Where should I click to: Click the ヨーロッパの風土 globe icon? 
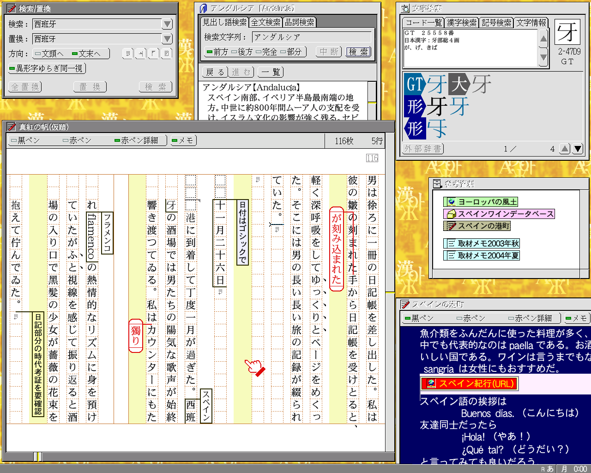pyautogui.click(x=451, y=202)
